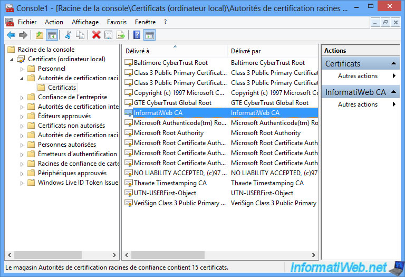Select the UTN-USERFirst-Object row text
Image resolution: width=405 pixels, height=277 pixels.
pos(165,193)
